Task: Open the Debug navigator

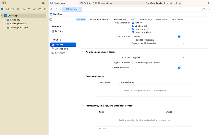Action: click(x=34, y=9)
